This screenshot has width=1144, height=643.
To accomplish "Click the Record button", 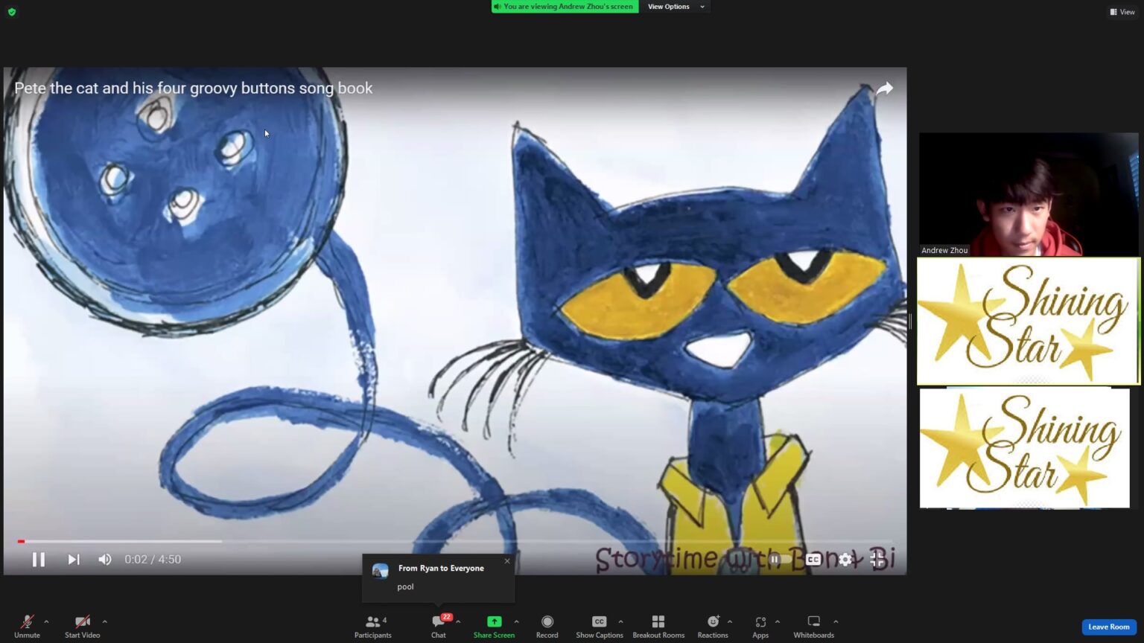I will pos(547,626).
